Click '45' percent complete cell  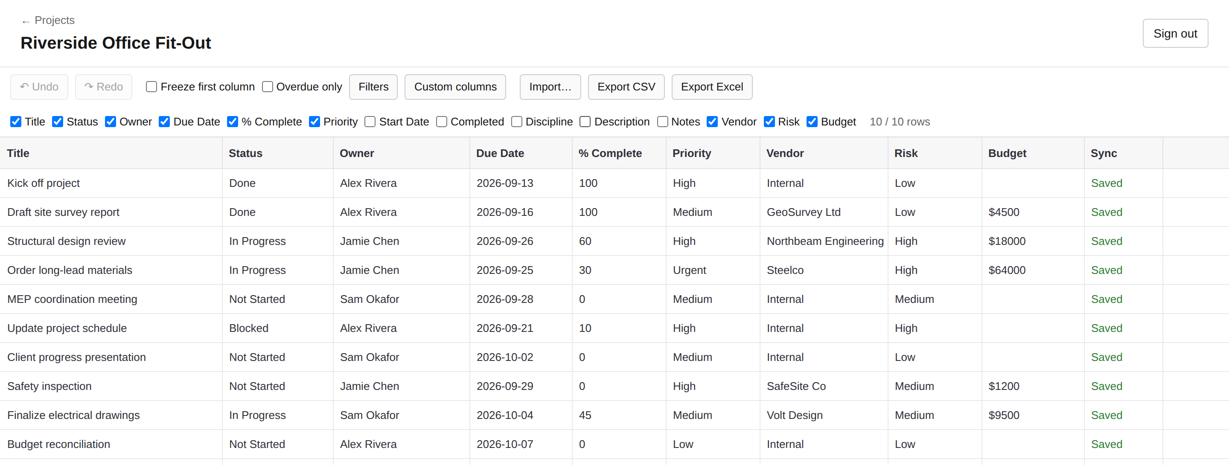[619, 416]
